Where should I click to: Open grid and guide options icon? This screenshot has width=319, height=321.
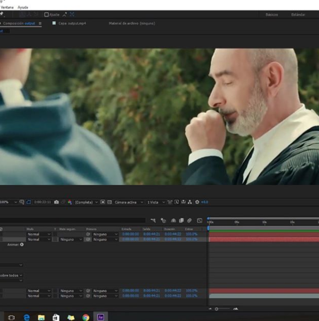click(22, 202)
